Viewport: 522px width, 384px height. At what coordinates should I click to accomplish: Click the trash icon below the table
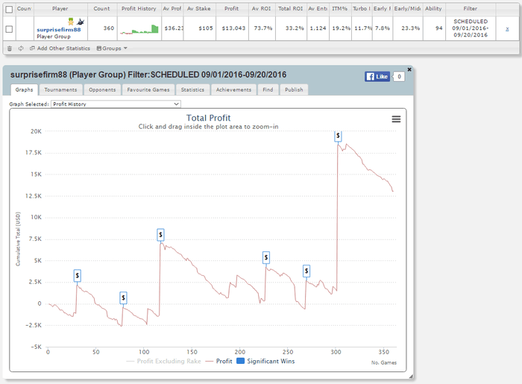9,48
